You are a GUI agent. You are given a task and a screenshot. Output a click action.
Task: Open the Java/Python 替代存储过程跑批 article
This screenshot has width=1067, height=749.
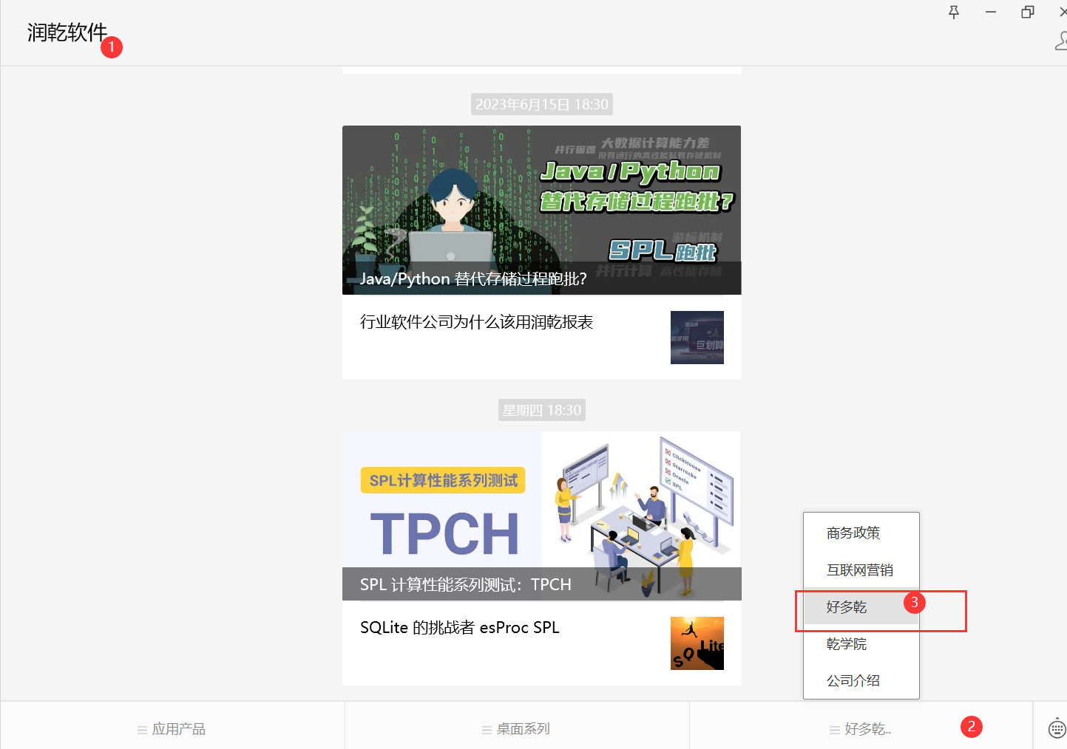point(542,210)
